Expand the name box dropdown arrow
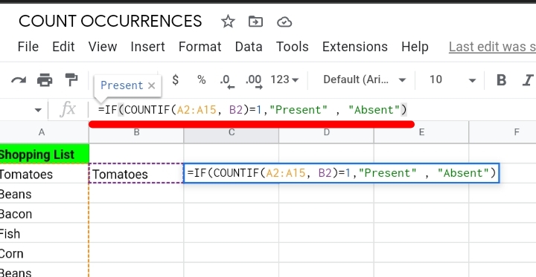 point(38,110)
